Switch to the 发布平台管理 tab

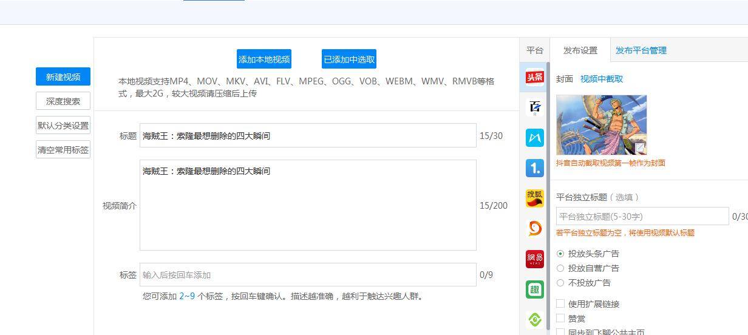641,50
